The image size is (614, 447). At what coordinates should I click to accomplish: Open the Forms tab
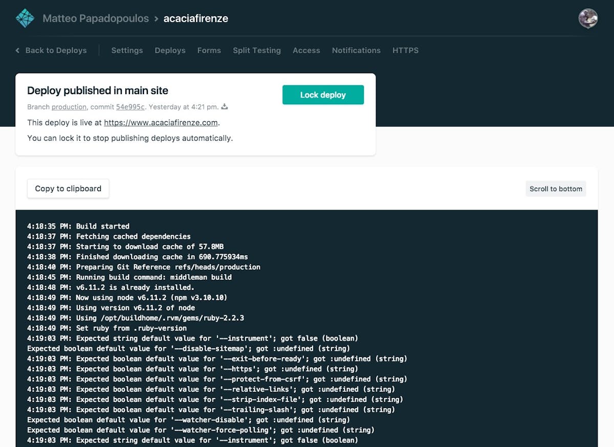click(x=209, y=50)
